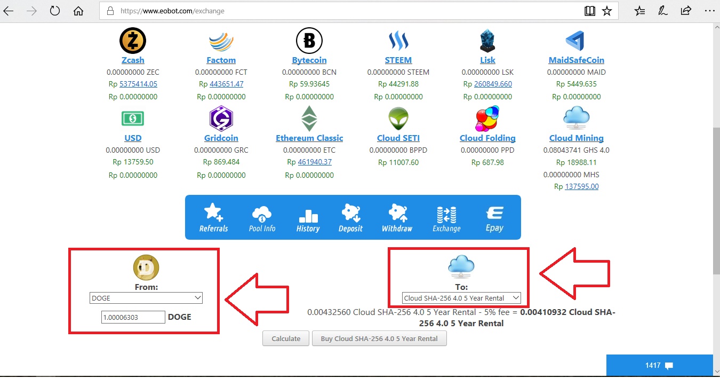Toggle reading view book icon

[x=589, y=11]
